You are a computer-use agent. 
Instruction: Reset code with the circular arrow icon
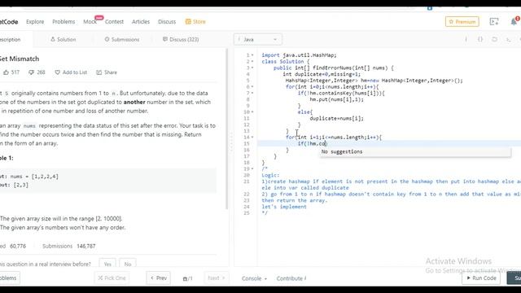point(494,39)
